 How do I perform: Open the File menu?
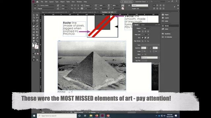[42, 2]
